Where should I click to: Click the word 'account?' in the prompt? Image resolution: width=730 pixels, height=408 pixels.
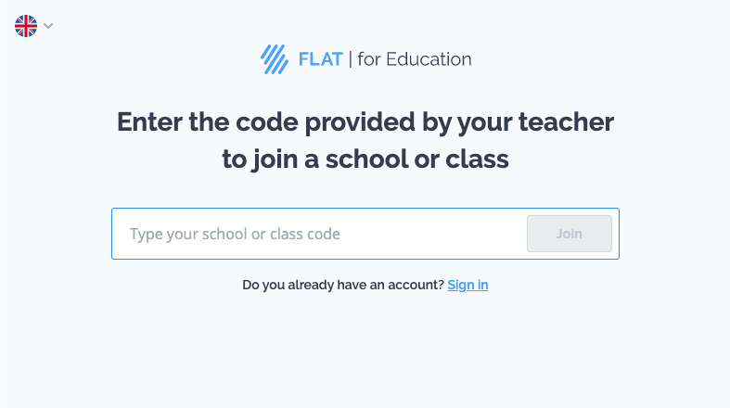coord(416,285)
